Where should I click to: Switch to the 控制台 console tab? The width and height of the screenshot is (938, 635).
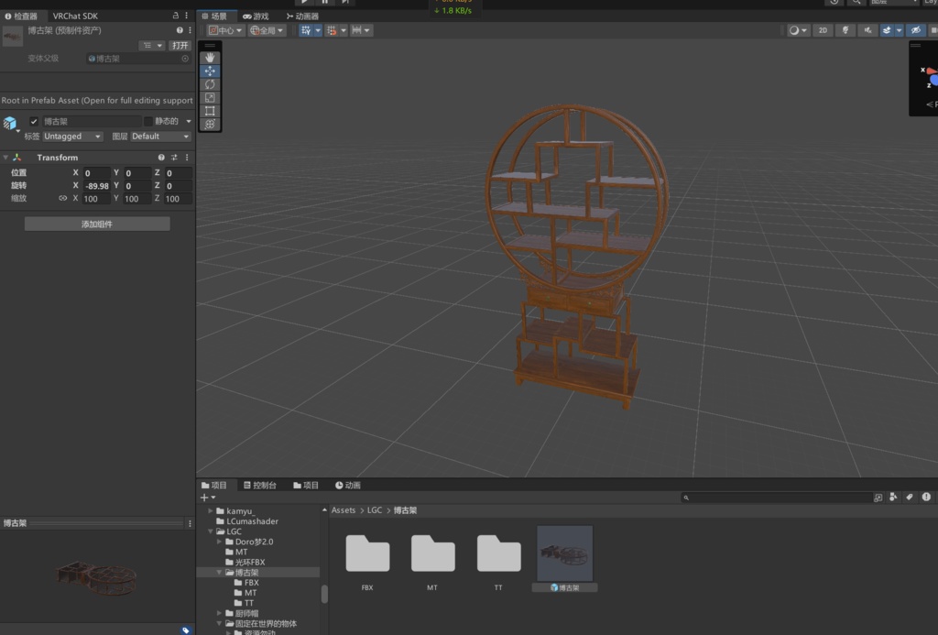click(258, 486)
